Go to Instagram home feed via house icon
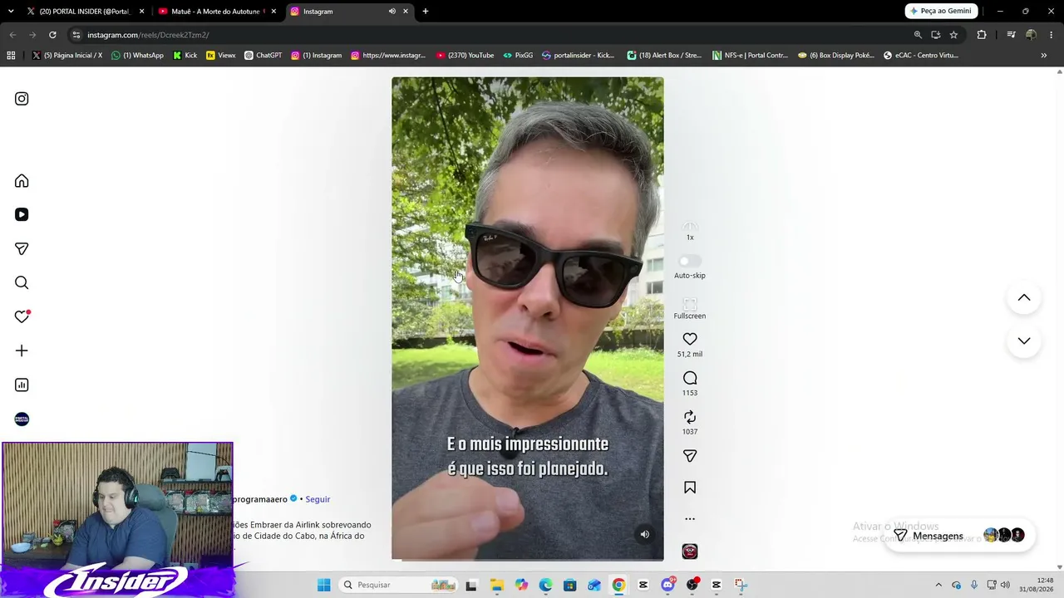This screenshot has width=1064, height=598. (x=22, y=181)
